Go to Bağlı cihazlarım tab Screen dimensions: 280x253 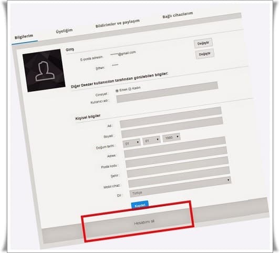tap(178, 15)
